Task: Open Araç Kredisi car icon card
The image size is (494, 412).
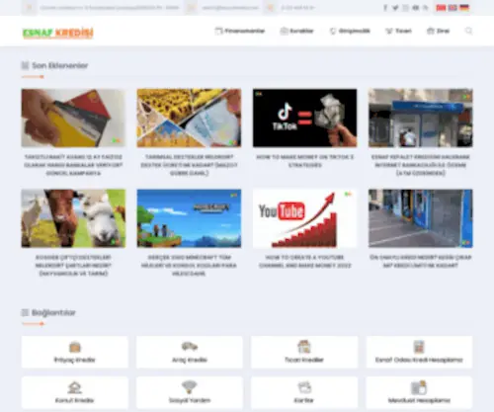Action: pyautogui.click(x=190, y=352)
